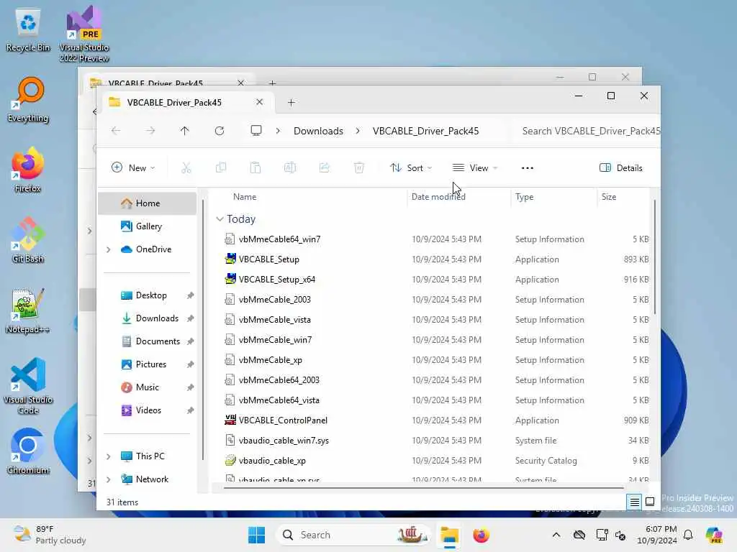This screenshot has height=552, width=737.
Task: Click the Windows Start button
Action: (x=257, y=535)
